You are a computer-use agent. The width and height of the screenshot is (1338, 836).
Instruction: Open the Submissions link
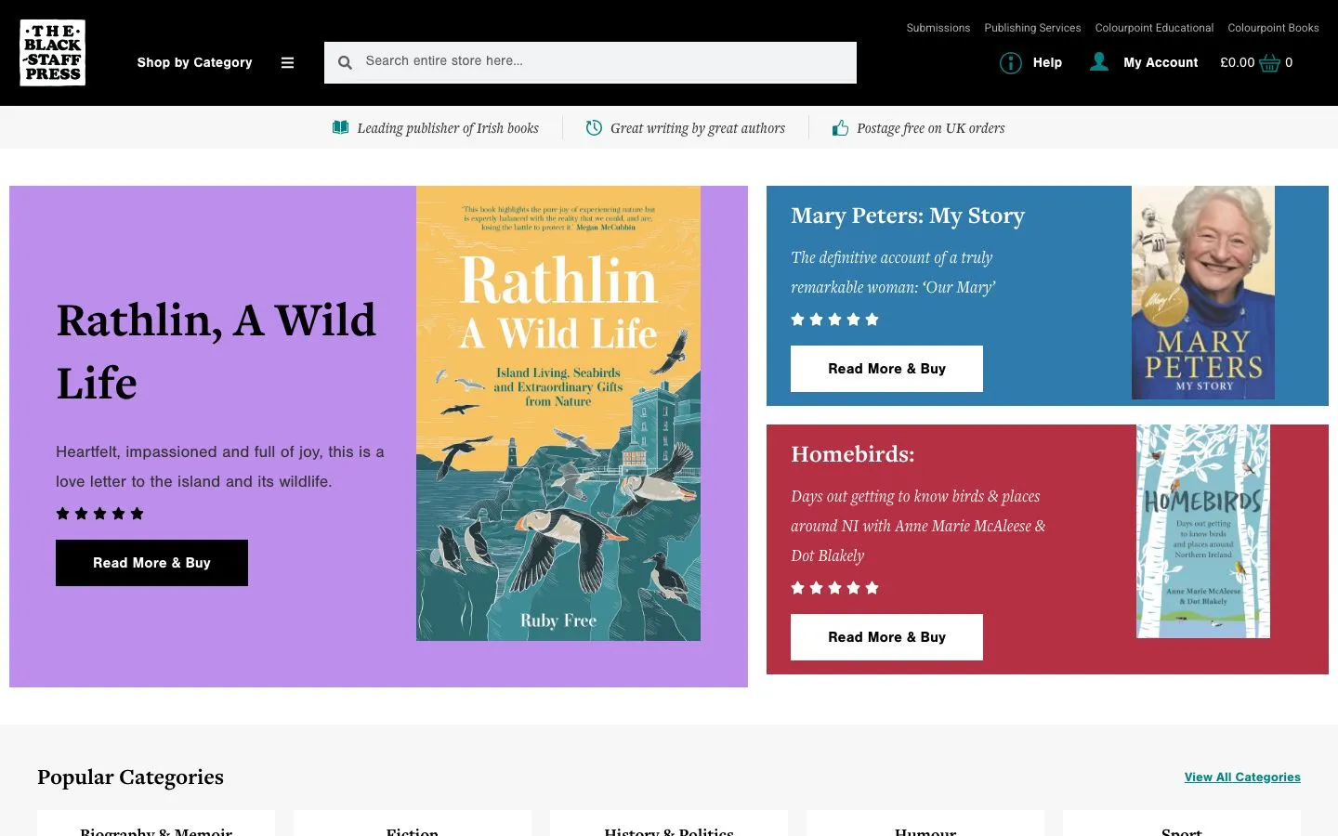pyautogui.click(x=938, y=28)
